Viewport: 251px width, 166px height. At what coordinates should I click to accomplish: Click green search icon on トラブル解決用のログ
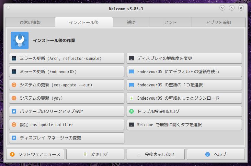pos(131,111)
